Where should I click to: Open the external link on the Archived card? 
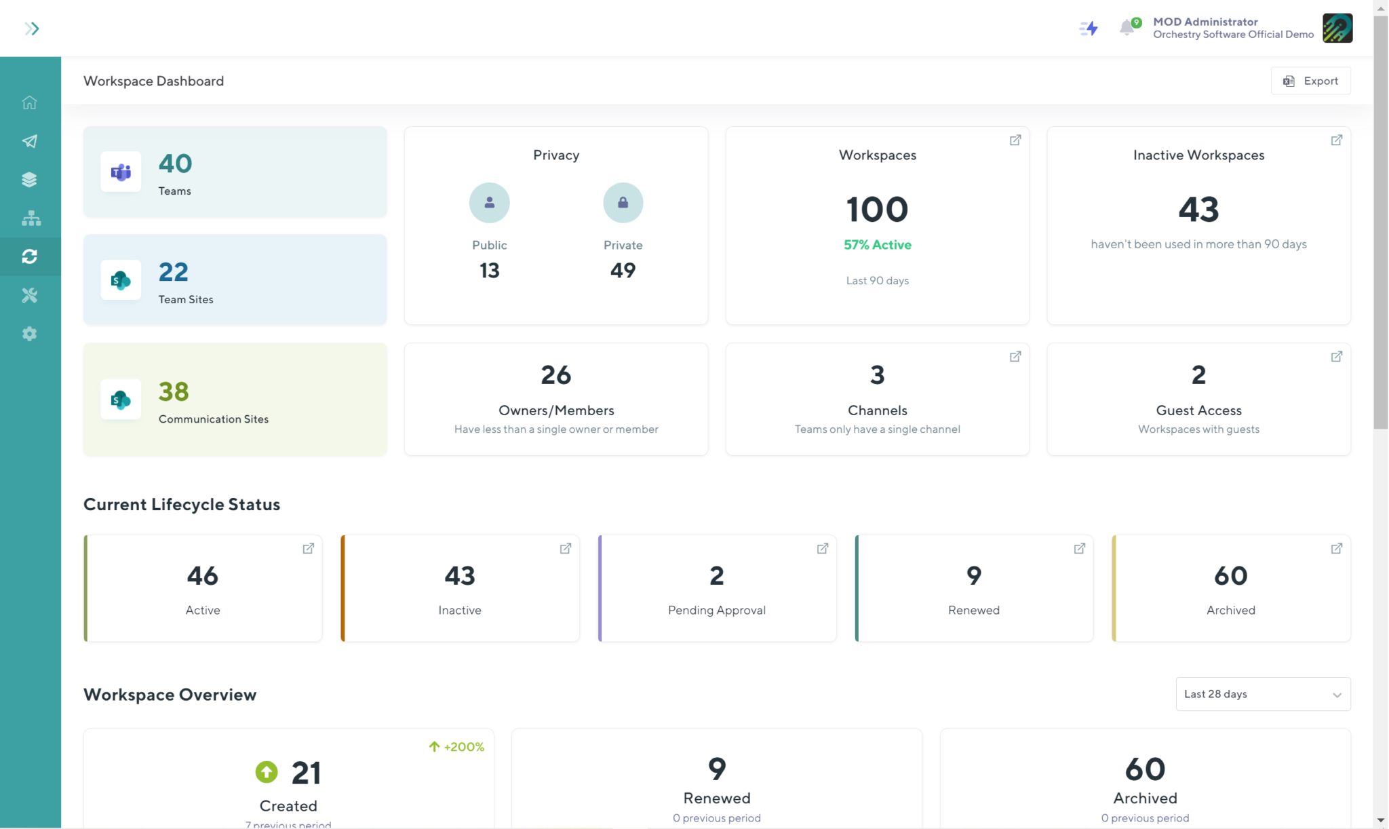(1336, 548)
